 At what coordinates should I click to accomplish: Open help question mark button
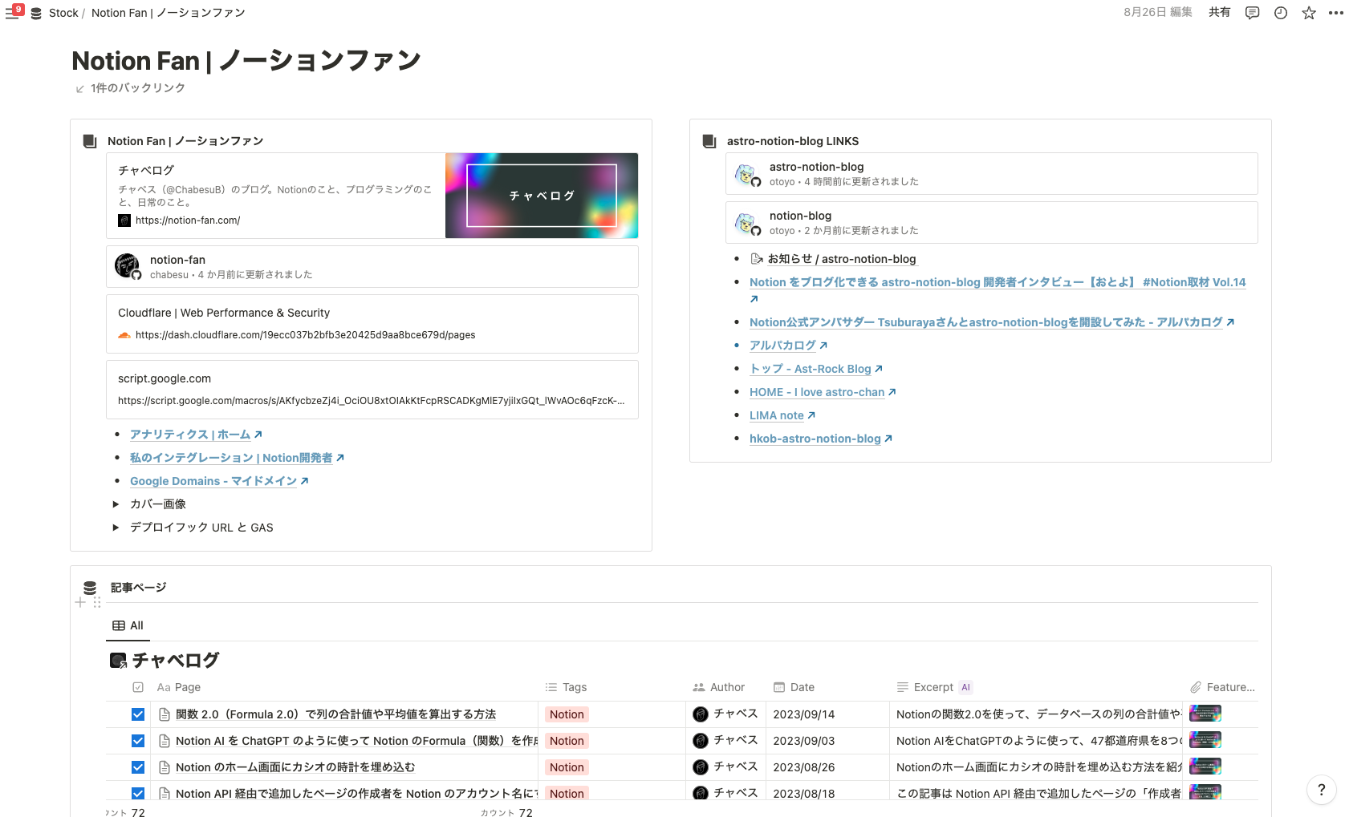click(x=1322, y=790)
